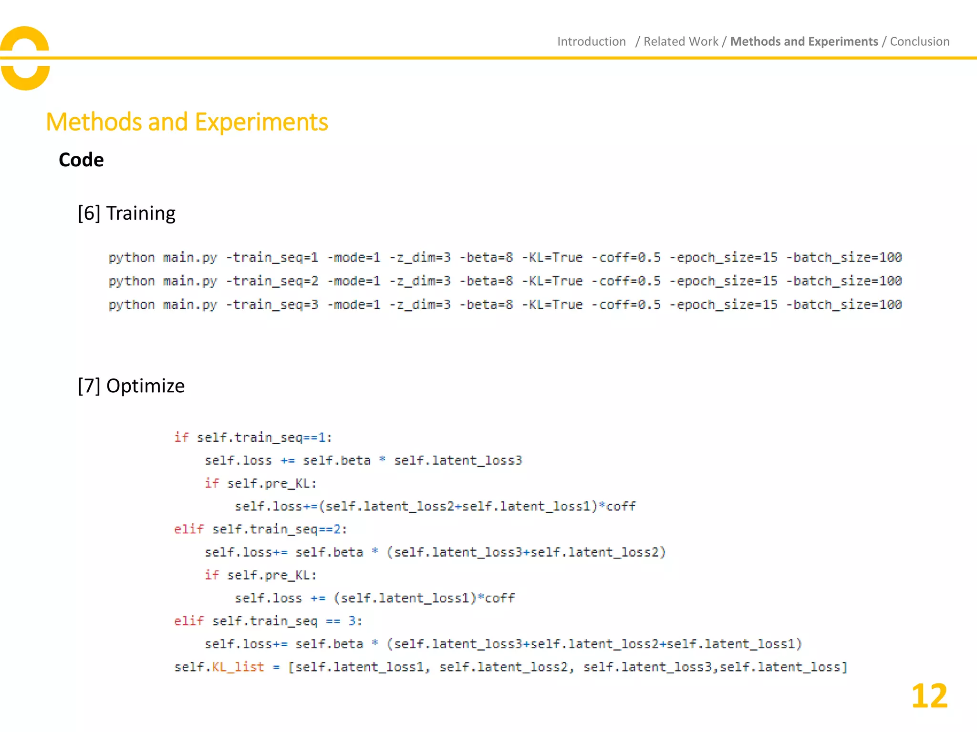Click the 'elif self.train_seq == 3:' line
This screenshot has height=732, width=977.
pos(268,621)
